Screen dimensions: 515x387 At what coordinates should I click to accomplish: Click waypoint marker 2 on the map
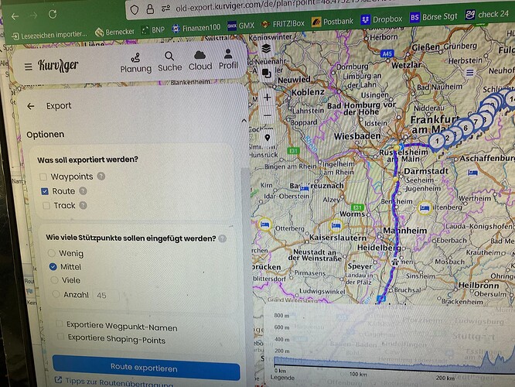coord(448,138)
